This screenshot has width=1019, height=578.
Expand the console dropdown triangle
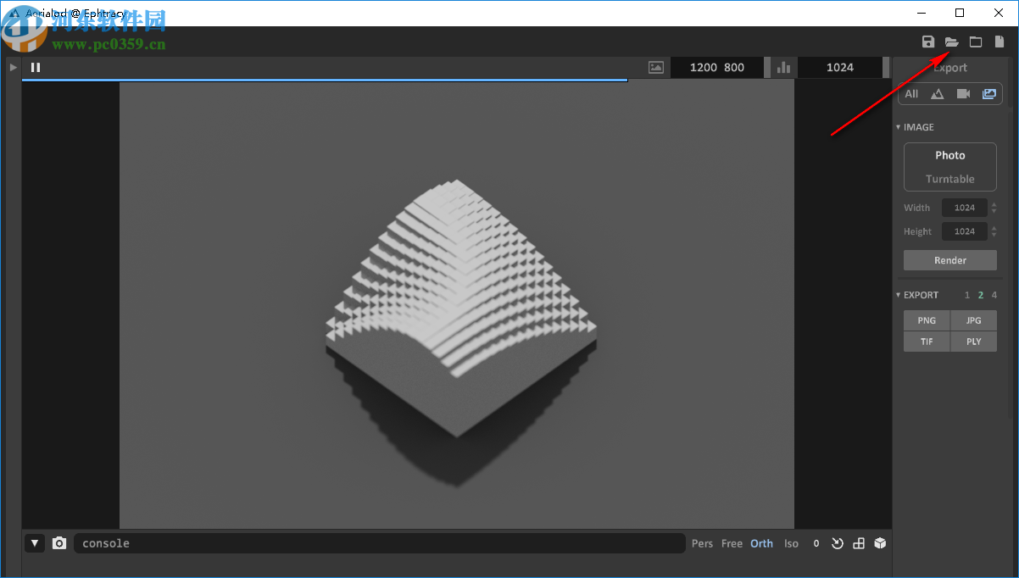click(35, 543)
